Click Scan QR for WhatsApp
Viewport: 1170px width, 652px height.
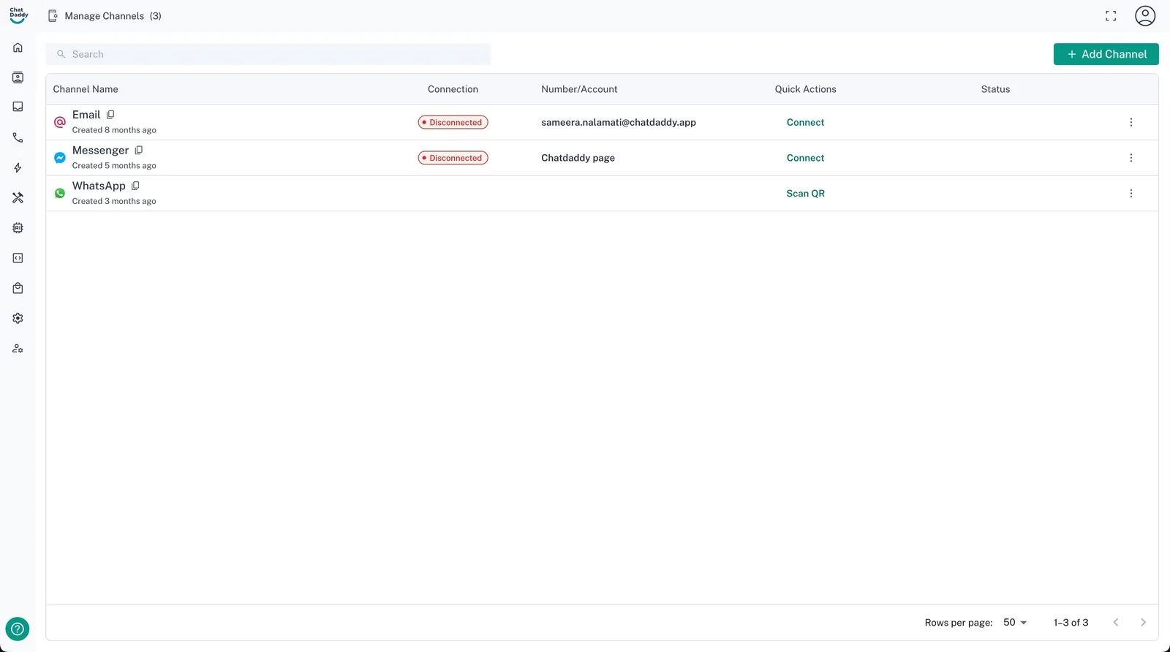tap(805, 194)
